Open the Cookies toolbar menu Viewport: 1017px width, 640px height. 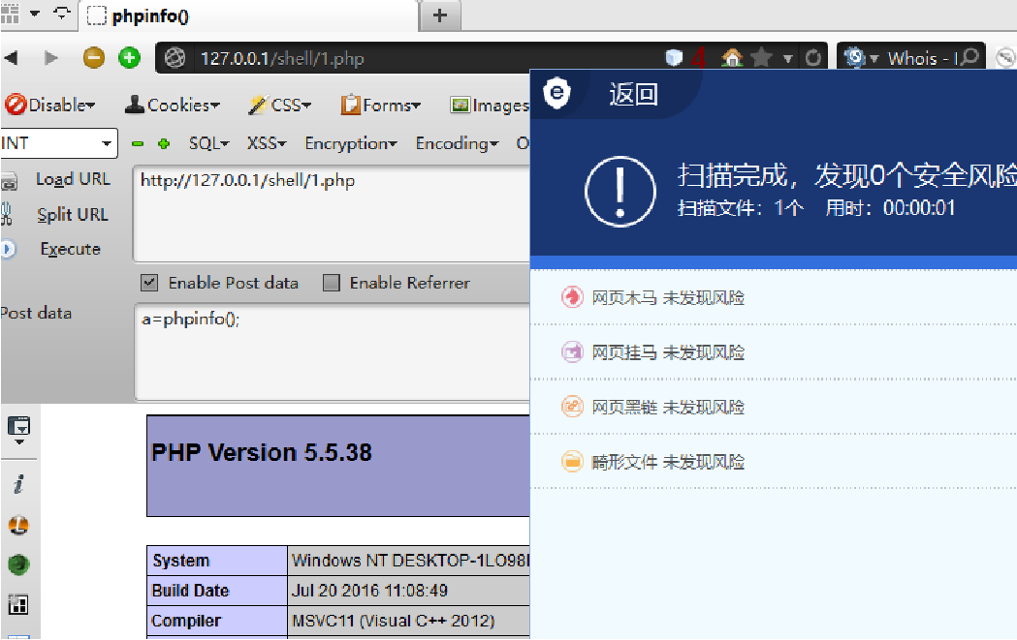tap(173, 105)
